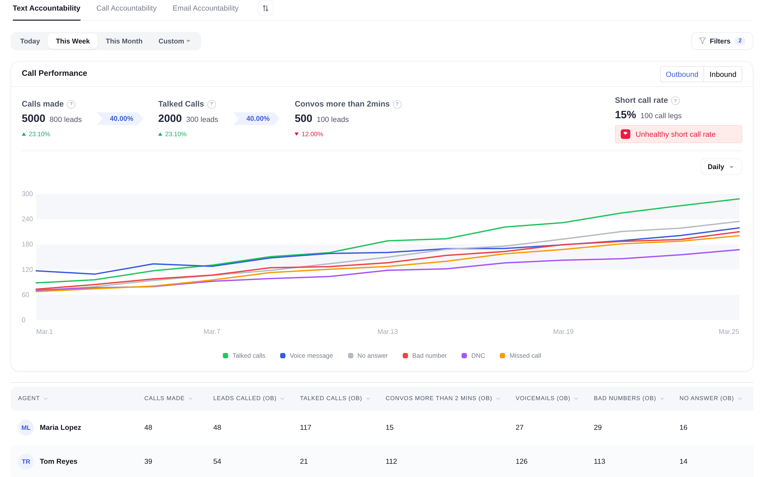Viewport: 764px width, 477px height.
Task: Toggle No answer gray legend swatch
Action: coord(350,356)
